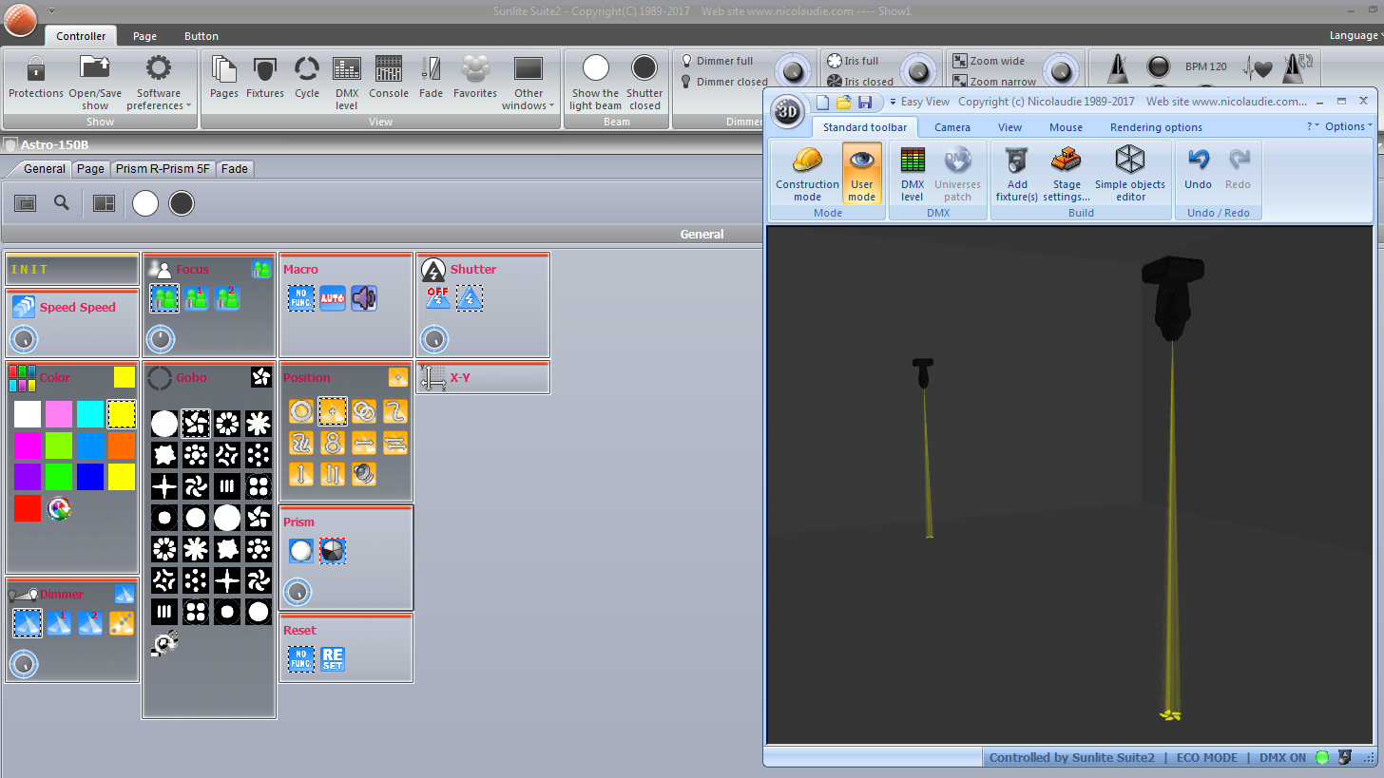Open the View tab in Easy View
This screenshot has height=778, width=1384.
point(1009,127)
